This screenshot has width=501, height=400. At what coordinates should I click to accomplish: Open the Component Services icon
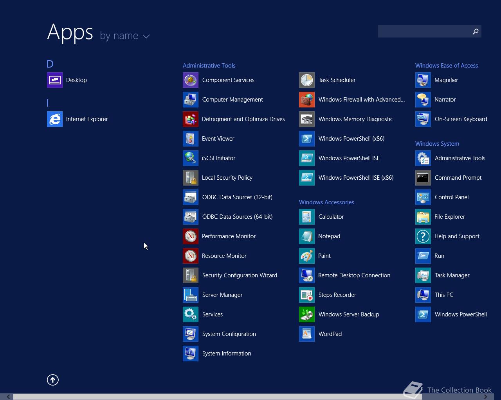tap(191, 80)
